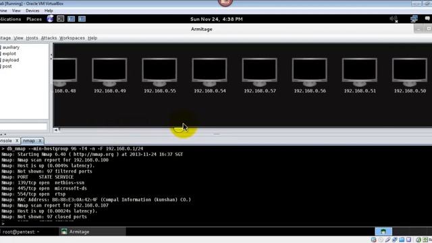Screen dimensions: 432x243
Task: Click the '554/tcp open rtsp' line
Action: pyautogui.click(x=33, y=194)
